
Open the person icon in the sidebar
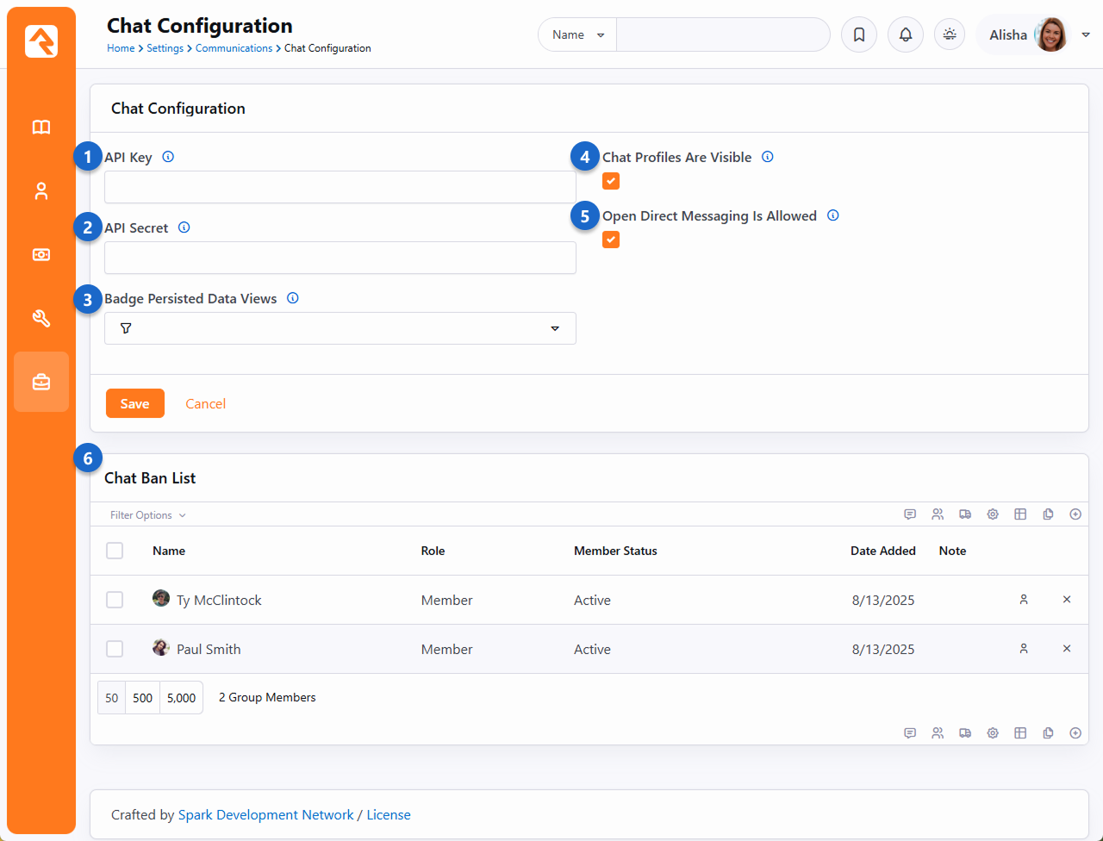(41, 191)
